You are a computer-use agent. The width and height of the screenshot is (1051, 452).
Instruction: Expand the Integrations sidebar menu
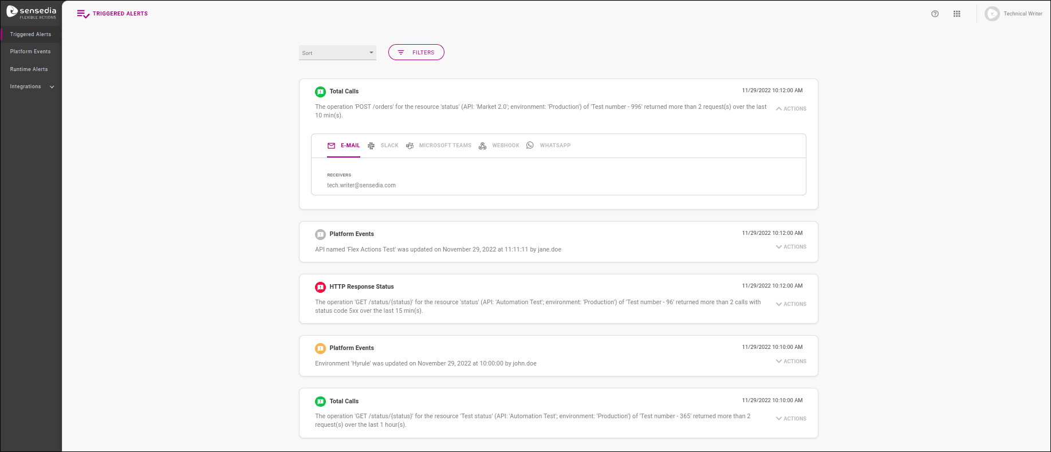tap(32, 87)
